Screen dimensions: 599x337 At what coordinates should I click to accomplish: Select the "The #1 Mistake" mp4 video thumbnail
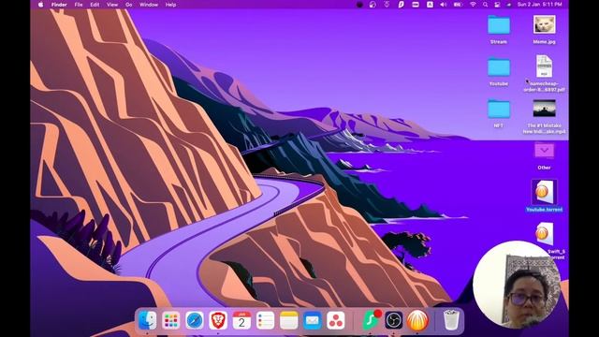click(x=544, y=109)
